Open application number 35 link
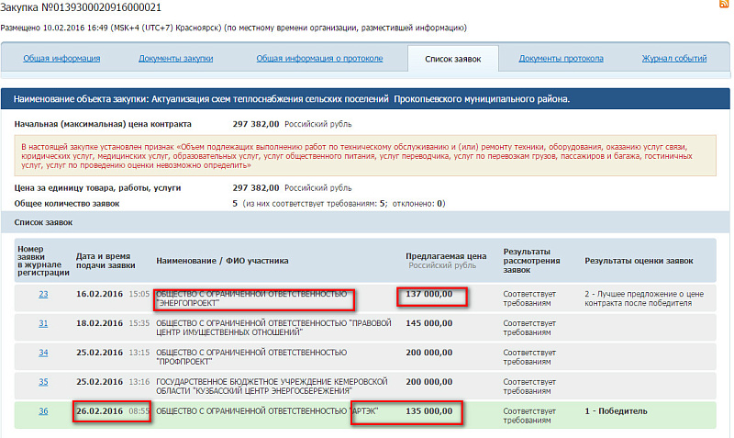Image resolution: width=734 pixels, height=438 pixels. (43, 382)
